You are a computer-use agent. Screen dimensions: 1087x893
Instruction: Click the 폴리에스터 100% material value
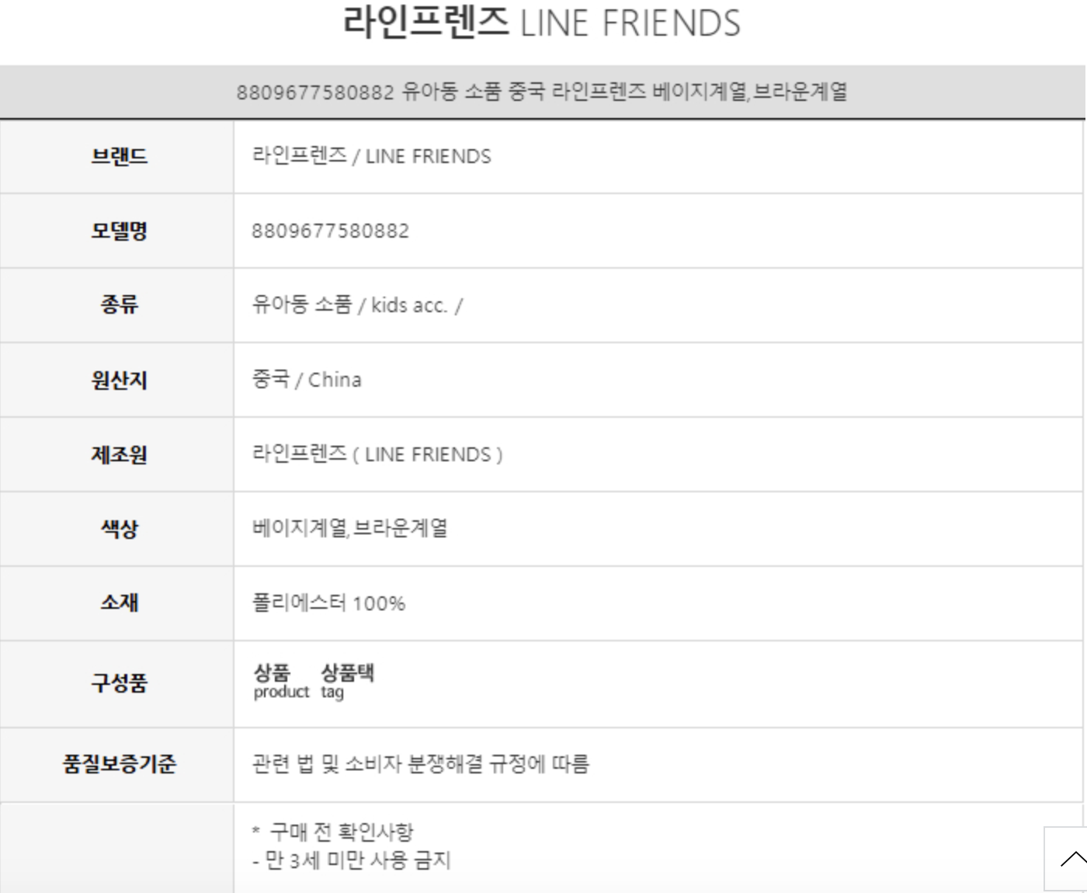pyautogui.click(x=328, y=603)
